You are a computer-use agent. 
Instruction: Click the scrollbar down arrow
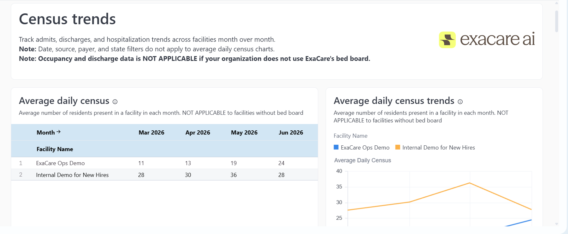[556, 224]
